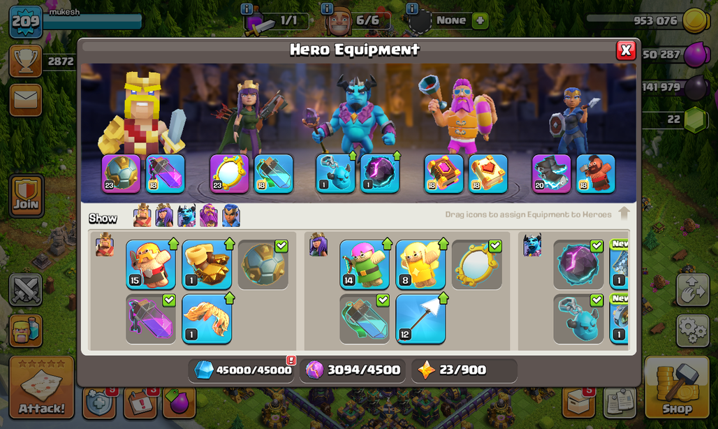Tap the Attack! button

[42, 388]
